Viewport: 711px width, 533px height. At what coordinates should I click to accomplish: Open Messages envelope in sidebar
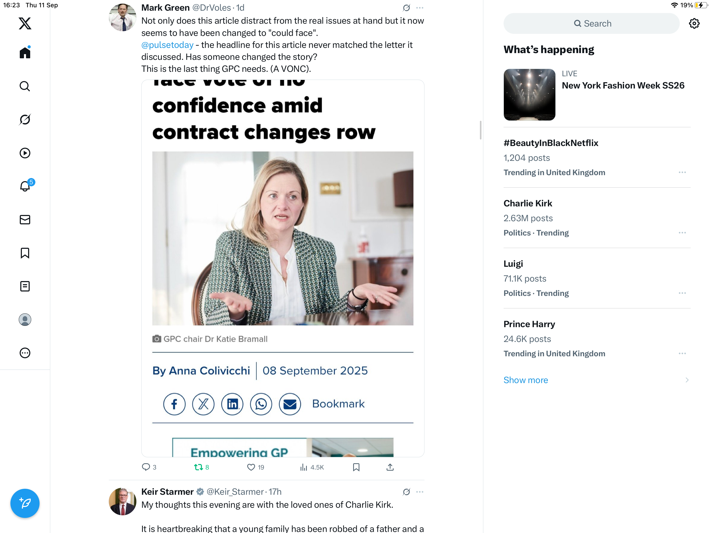(25, 220)
